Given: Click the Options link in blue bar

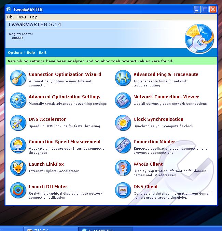Looking at the screenshot, I should pyautogui.click(x=15, y=53).
